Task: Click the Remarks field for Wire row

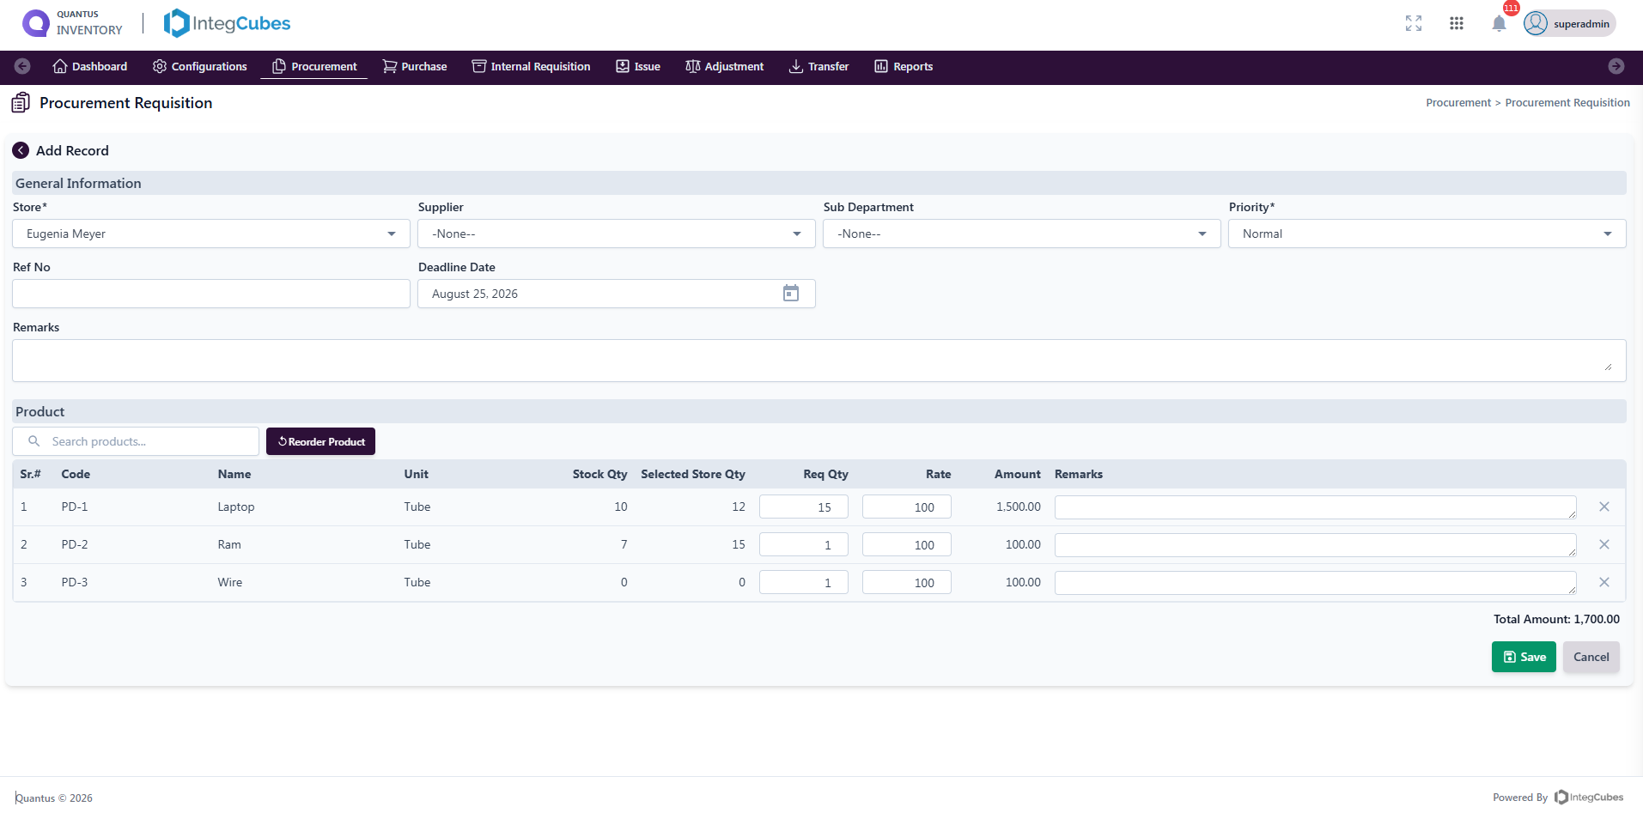Action: point(1316,583)
